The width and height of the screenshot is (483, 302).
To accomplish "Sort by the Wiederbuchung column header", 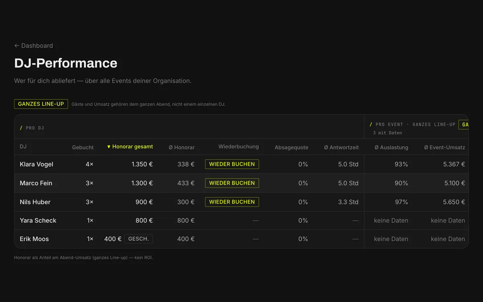I will (239, 147).
